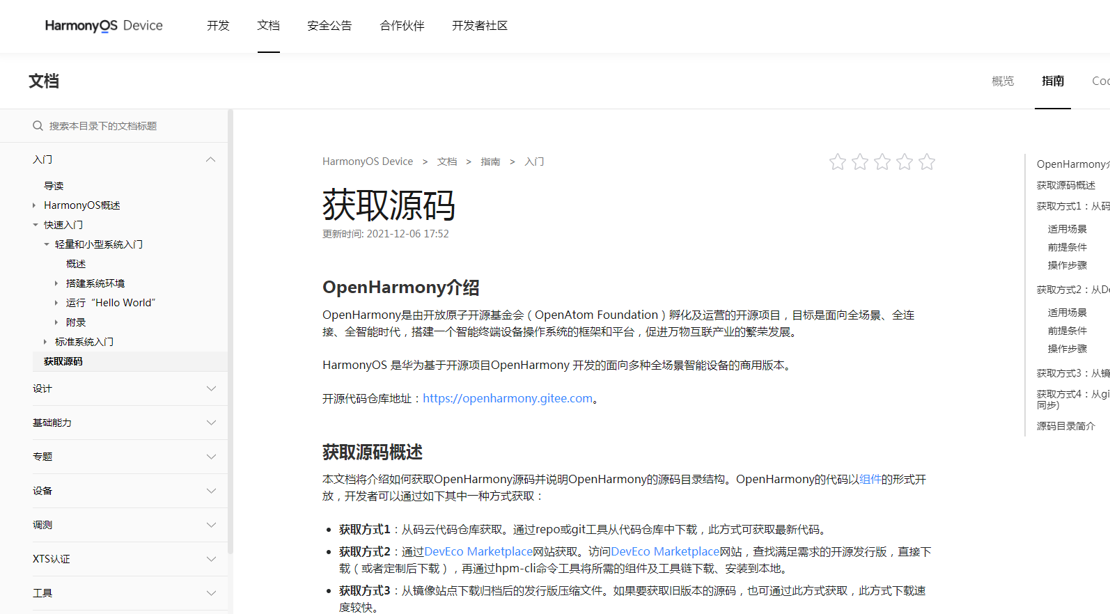The image size is (1110, 614).
Task: Click the search magnifier icon in sidebar
Action: [x=38, y=126]
